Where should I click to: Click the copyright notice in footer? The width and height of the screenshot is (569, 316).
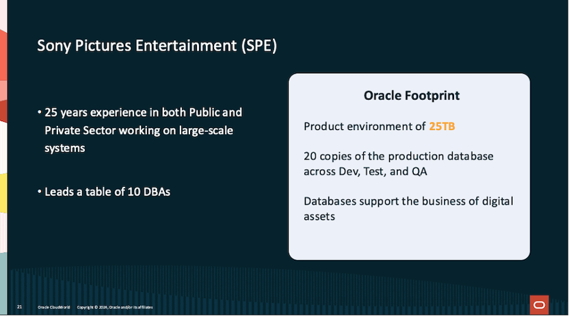coord(114,307)
